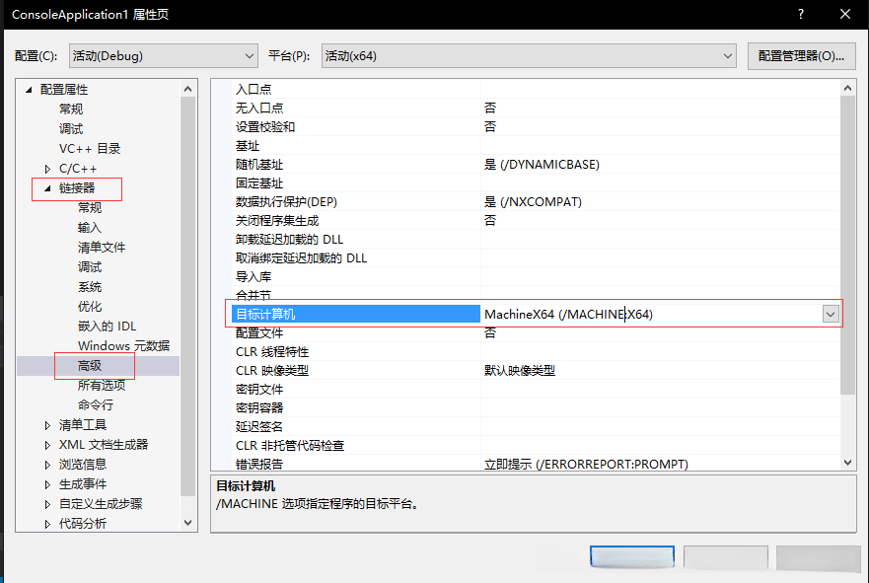Select the 卸载延迟加载的 DLL property
This screenshot has height=583, width=869.
[x=536, y=240]
